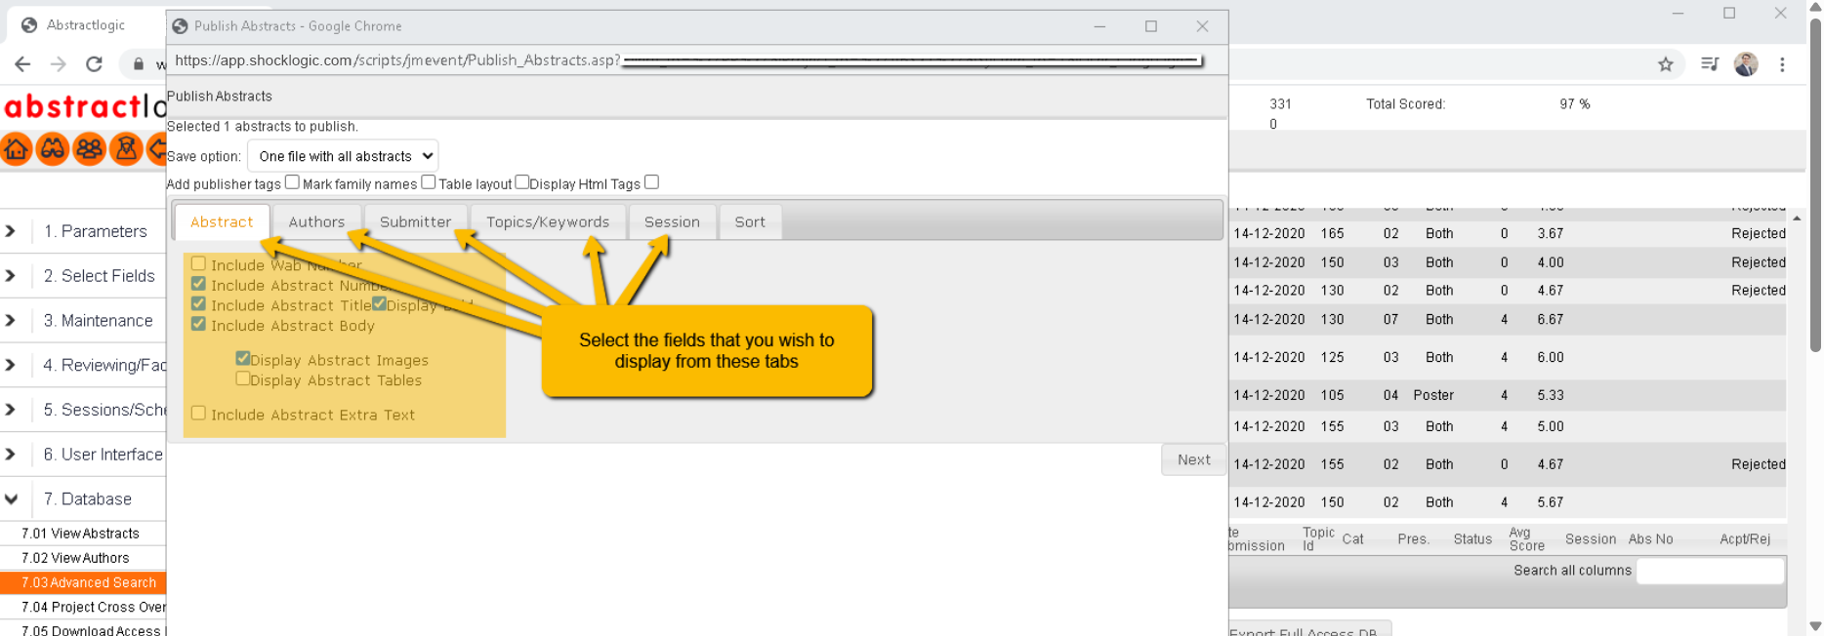Switch to the Authors tab
Image resolution: width=1824 pixels, height=636 pixels.
[x=316, y=222]
